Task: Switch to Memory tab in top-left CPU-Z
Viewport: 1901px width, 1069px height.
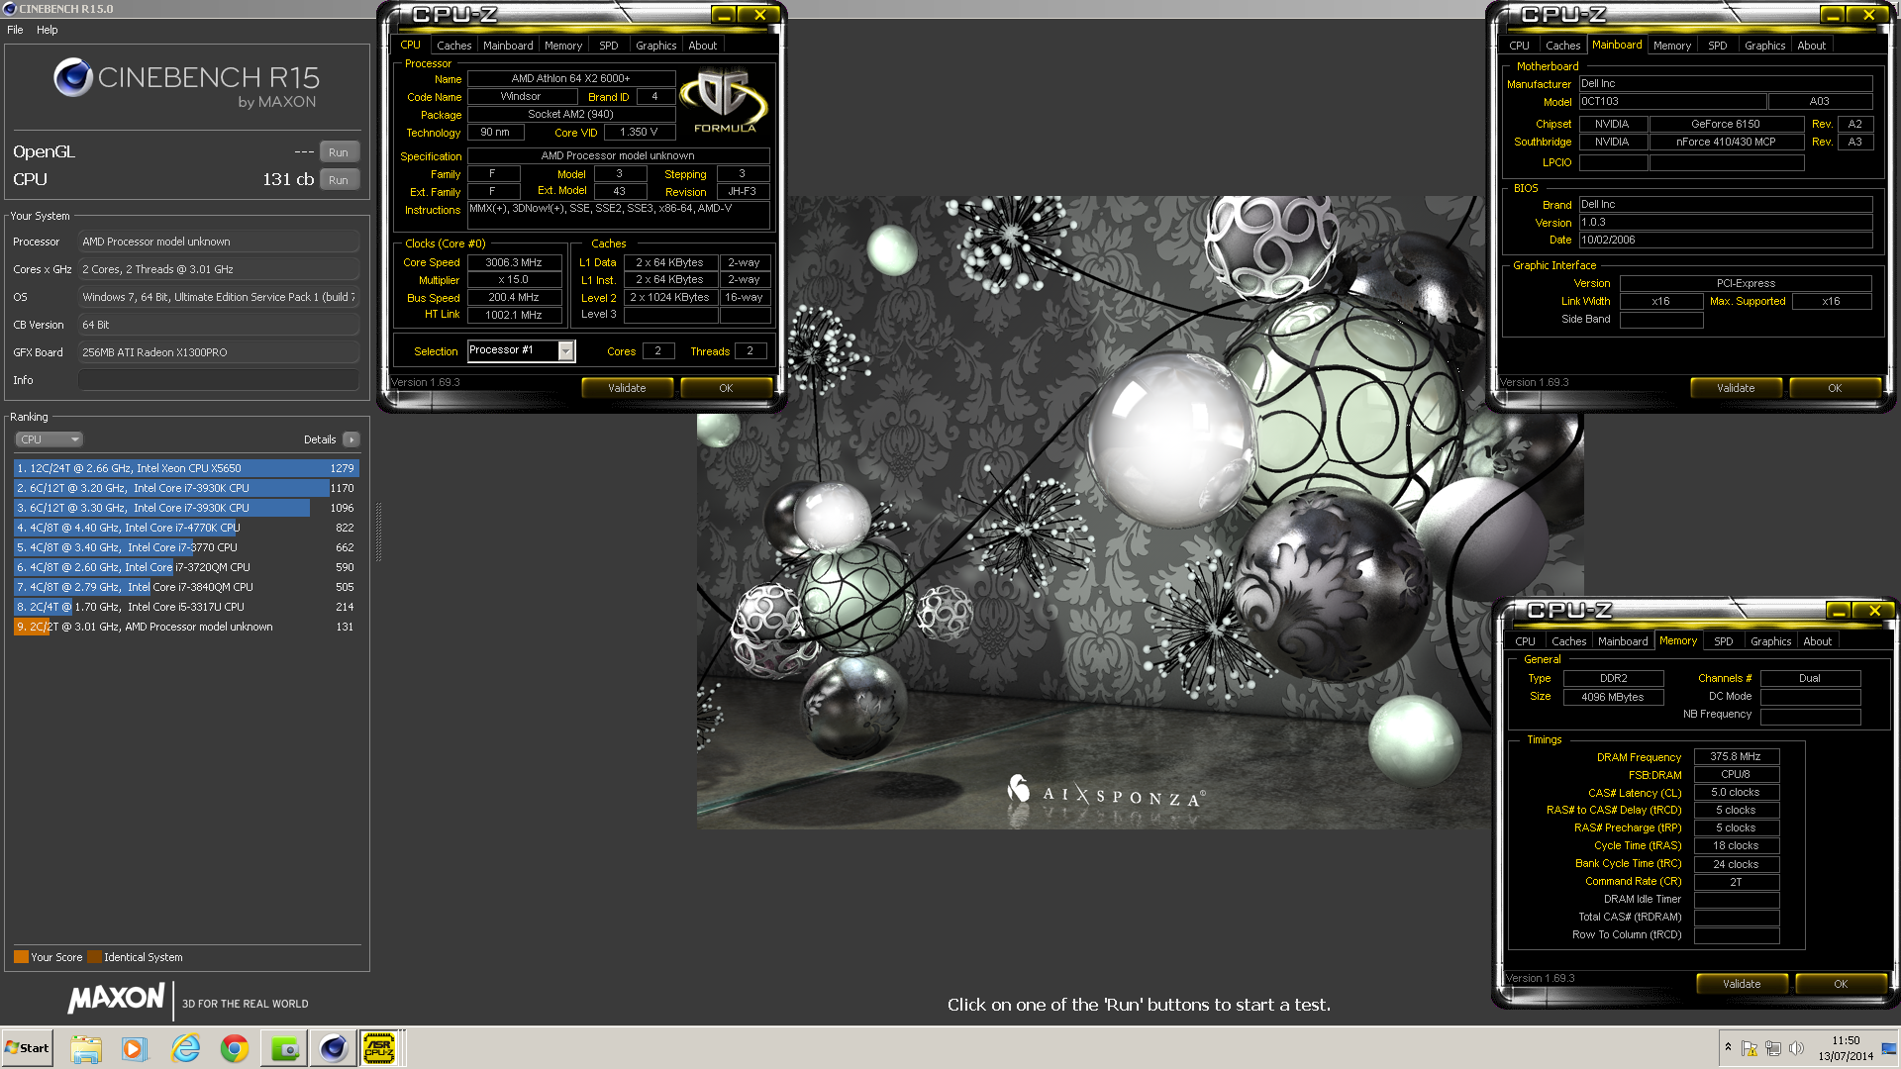Action: (x=563, y=46)
